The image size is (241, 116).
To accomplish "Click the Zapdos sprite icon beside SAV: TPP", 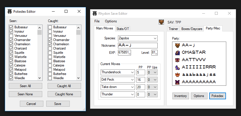I will [161, 22].
